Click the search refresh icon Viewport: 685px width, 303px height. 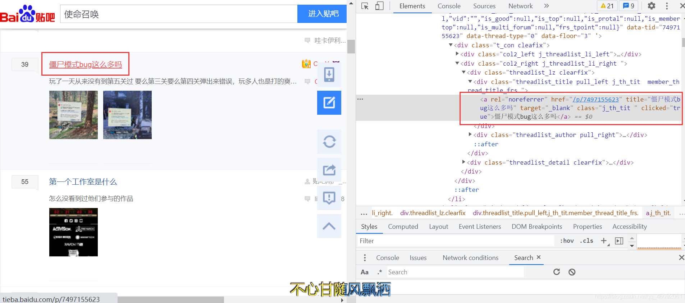(557, 272)
